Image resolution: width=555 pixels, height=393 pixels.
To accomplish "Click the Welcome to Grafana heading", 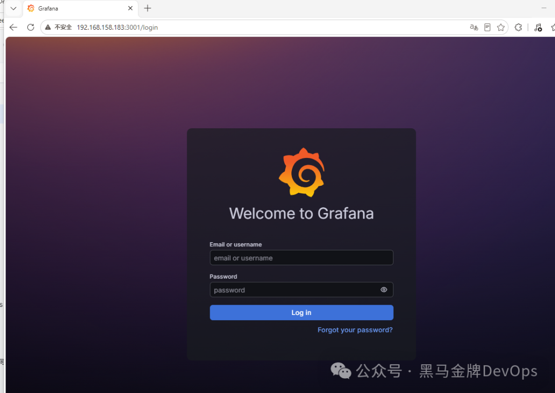I will coord(302,213).
